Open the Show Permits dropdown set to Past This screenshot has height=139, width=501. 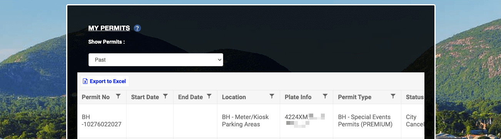coord(156,60)
